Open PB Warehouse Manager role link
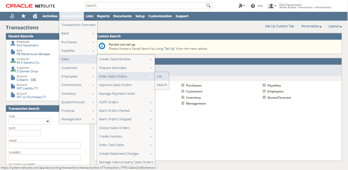The height and width of the screenshot is (170, 348). (33, 54)
